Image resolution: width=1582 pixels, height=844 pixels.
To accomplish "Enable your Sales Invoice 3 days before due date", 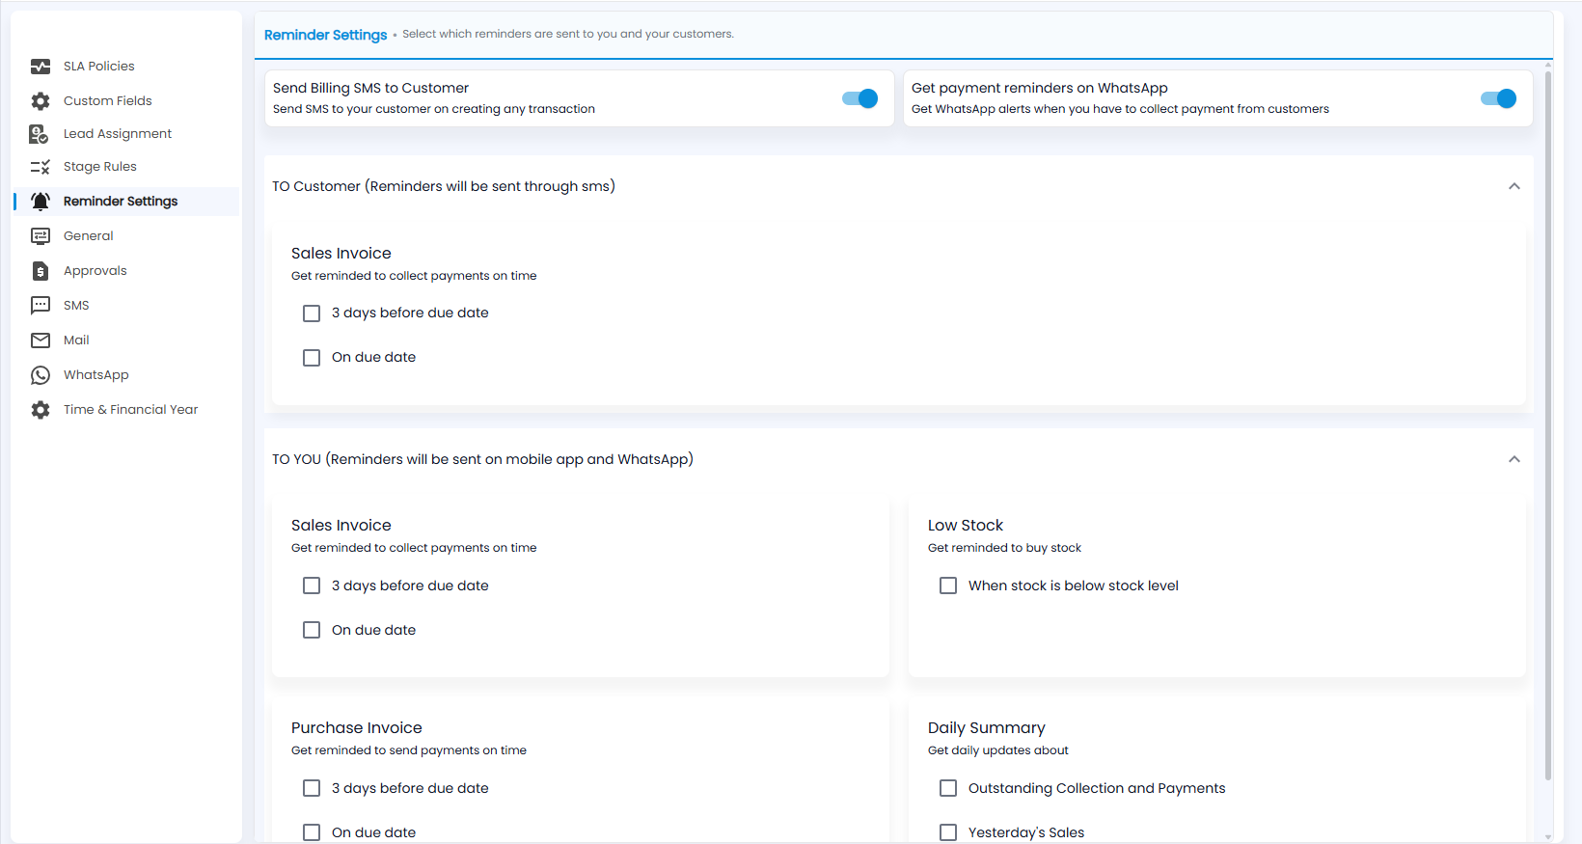I will [x=312, y=585].
